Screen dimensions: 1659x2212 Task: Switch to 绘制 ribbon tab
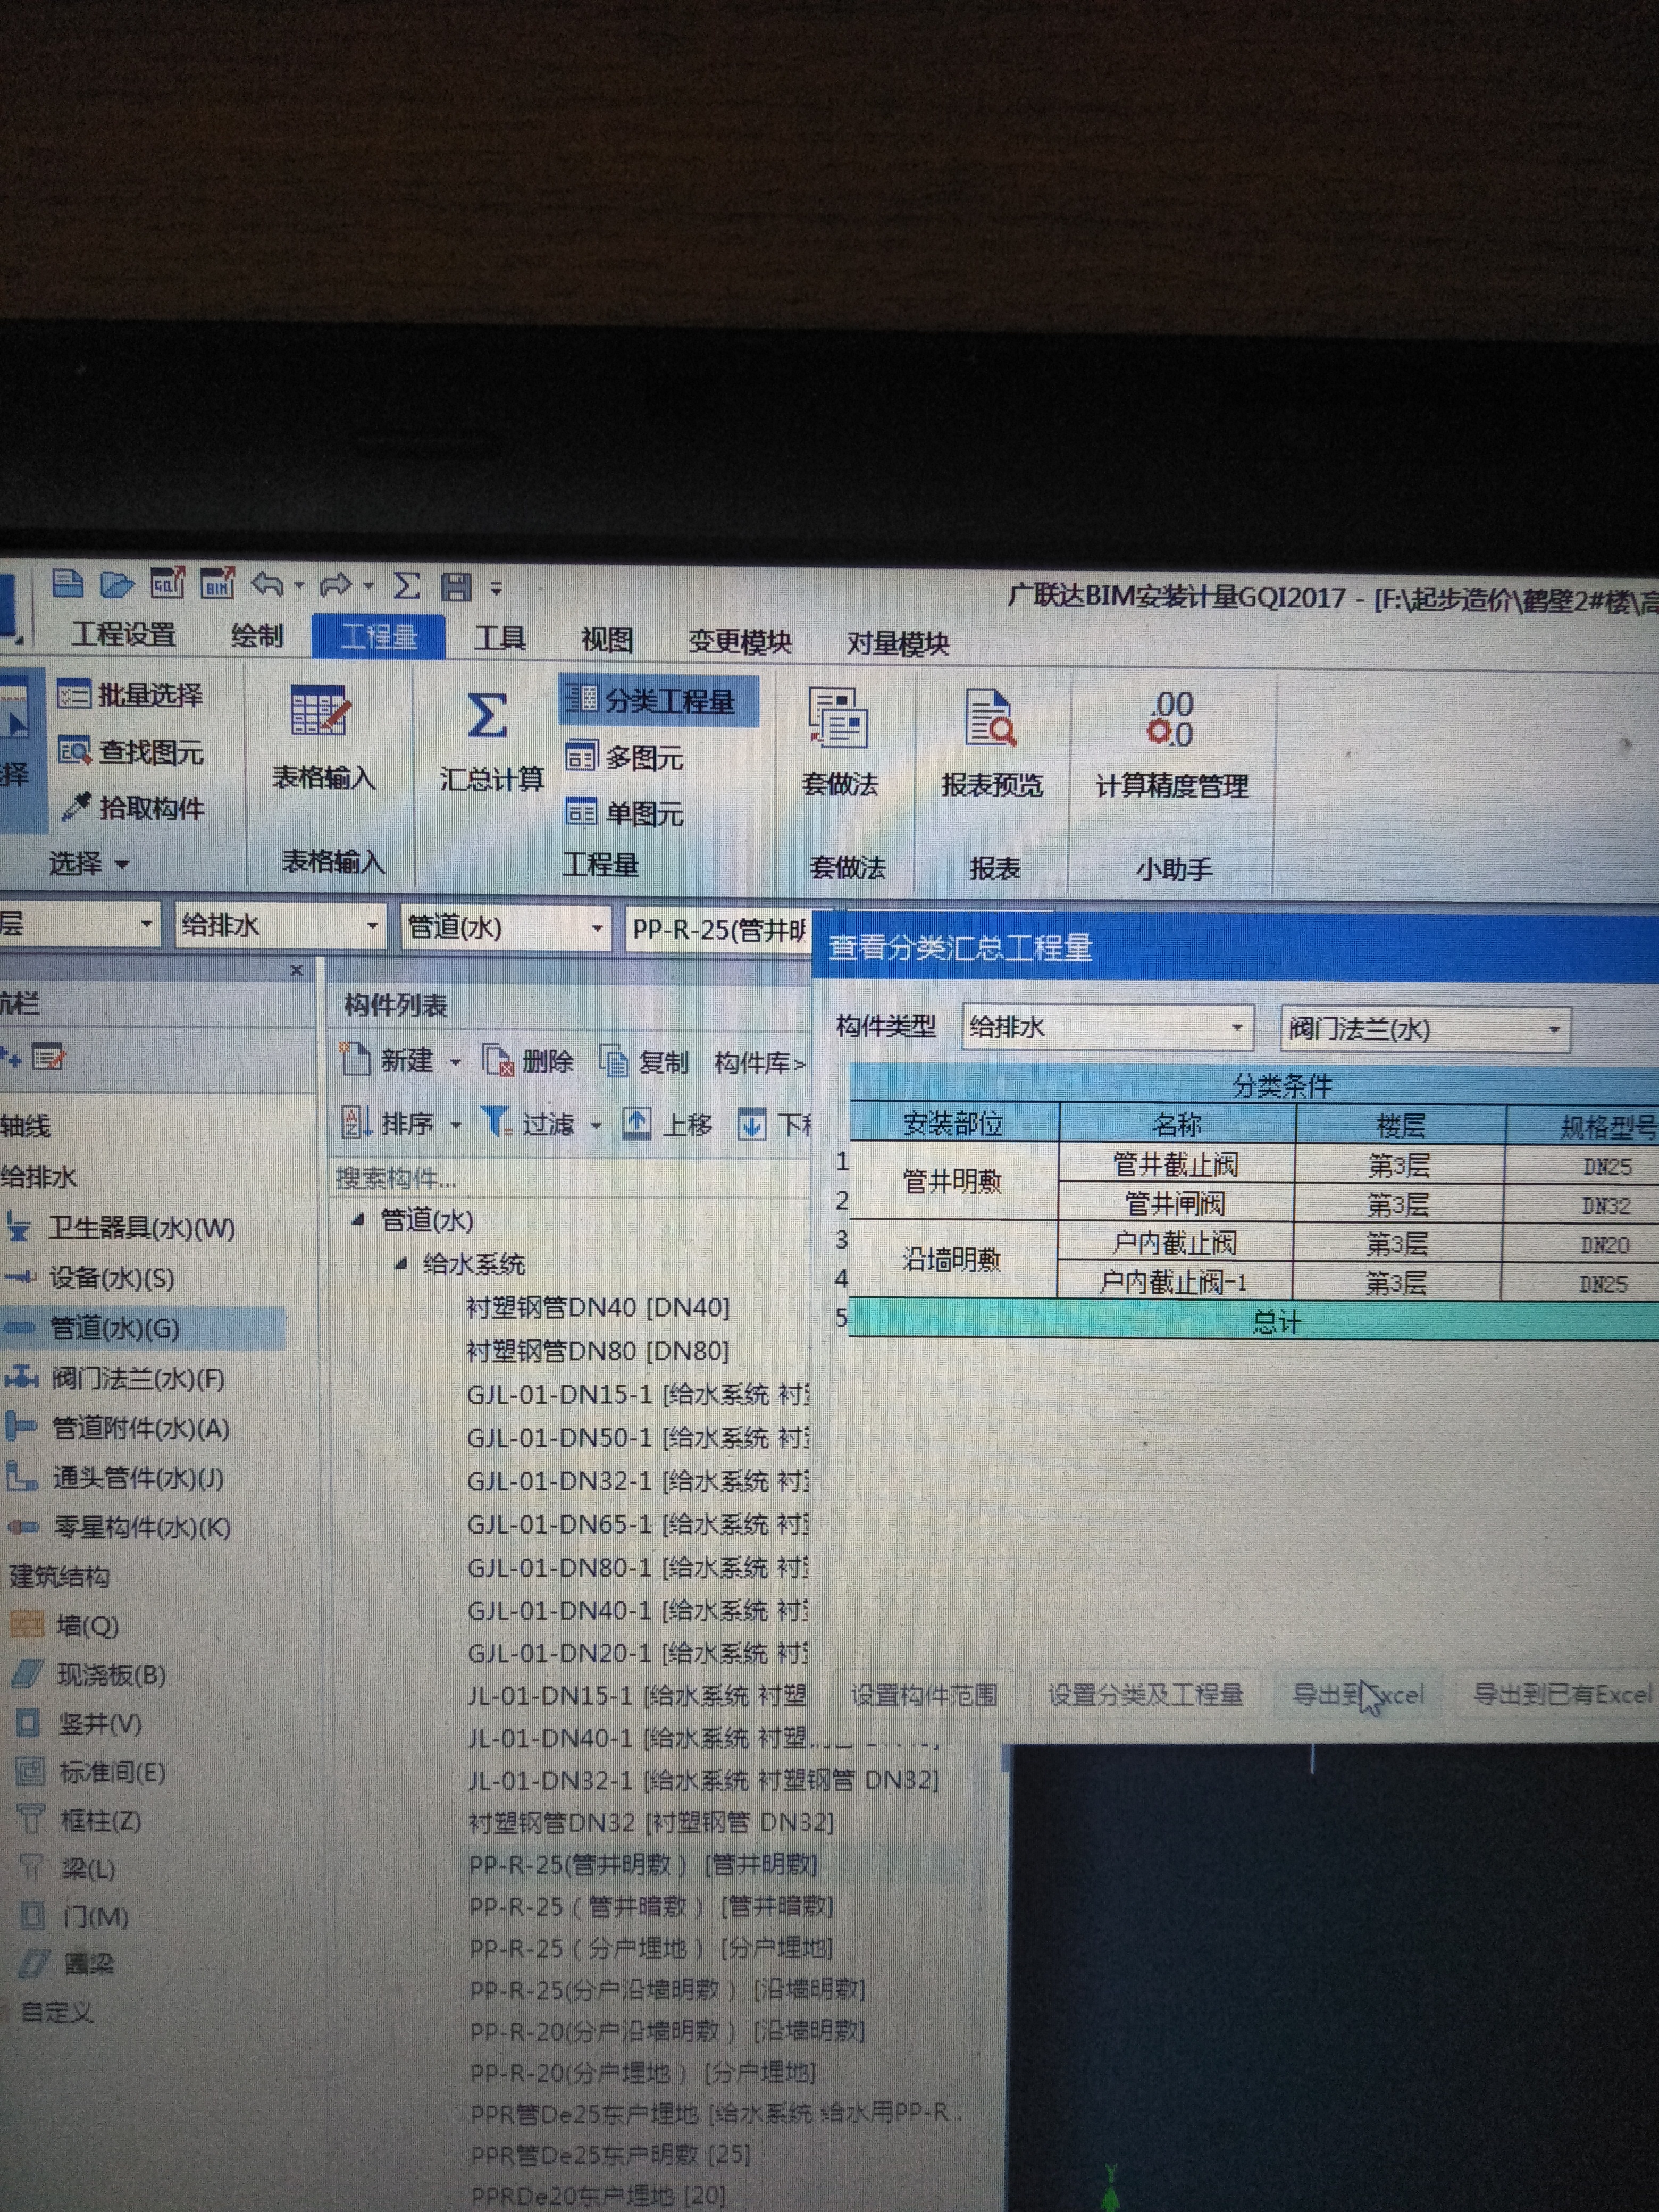[x=257, y=635]
